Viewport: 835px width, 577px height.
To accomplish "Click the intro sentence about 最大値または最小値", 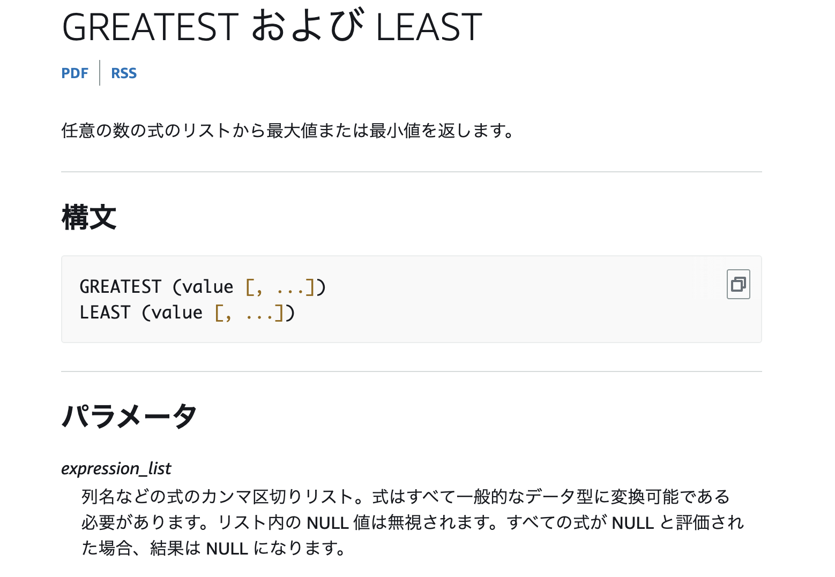I will pyautogui.click(x=288, y=131).
